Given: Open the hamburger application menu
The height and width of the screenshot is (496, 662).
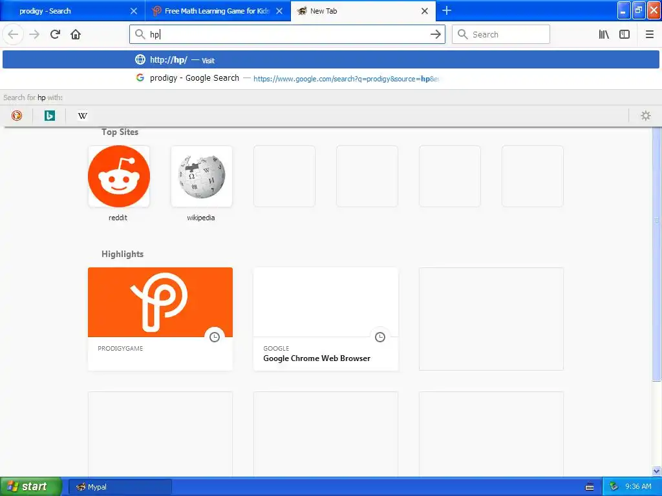Looking at the screenshot, I should click(x=650, y=34).
